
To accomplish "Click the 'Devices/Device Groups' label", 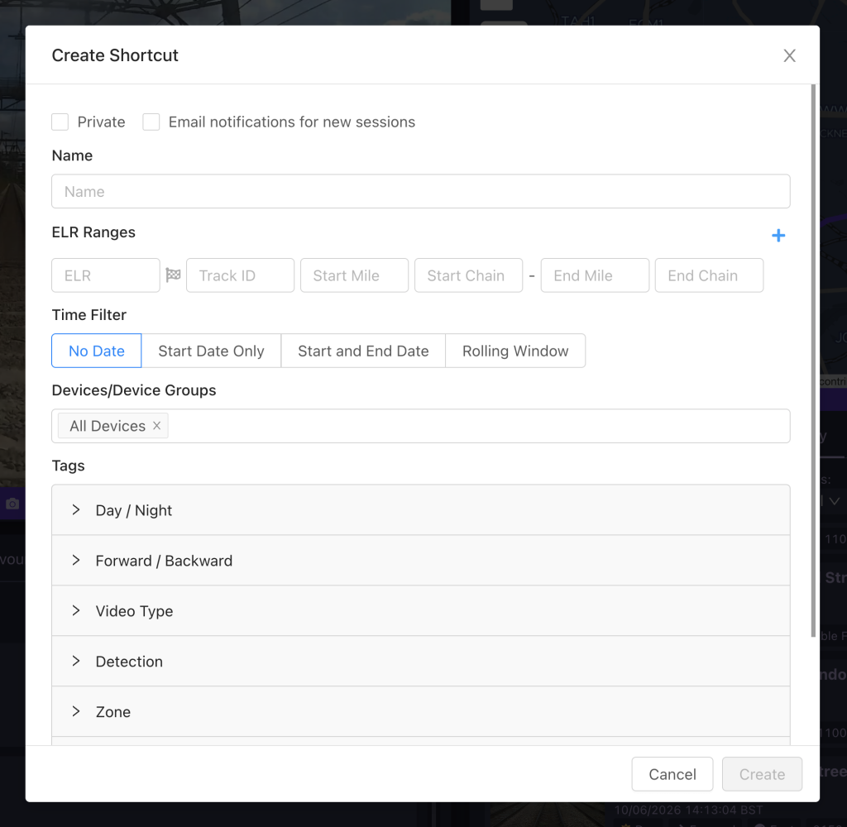I will tap(134, 390).
